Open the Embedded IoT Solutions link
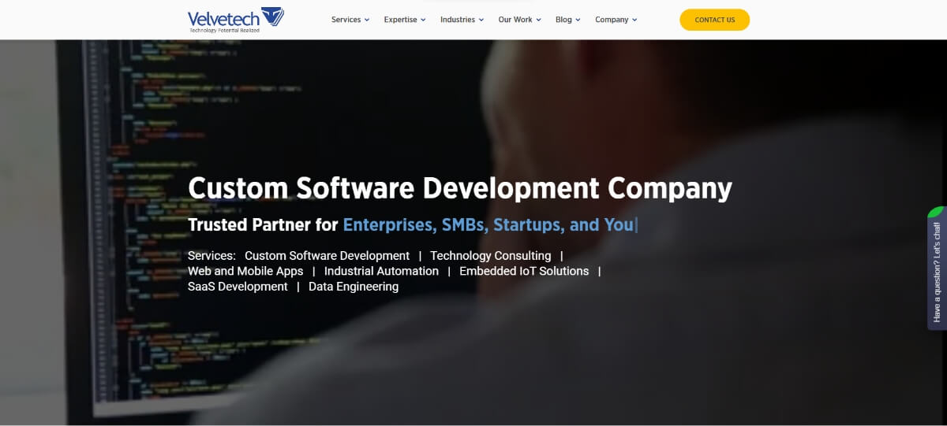Image resolution: width=947 pixels, height=426 pixels. click(x=524, y=271)
